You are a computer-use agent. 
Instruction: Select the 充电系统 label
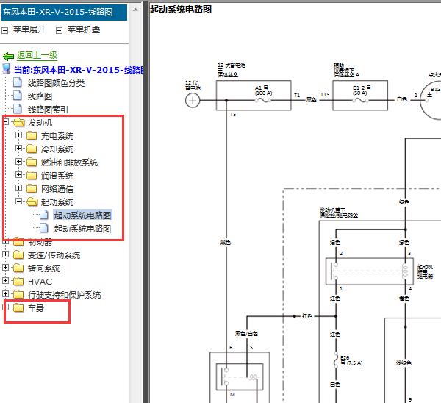(x=57, y=136)
